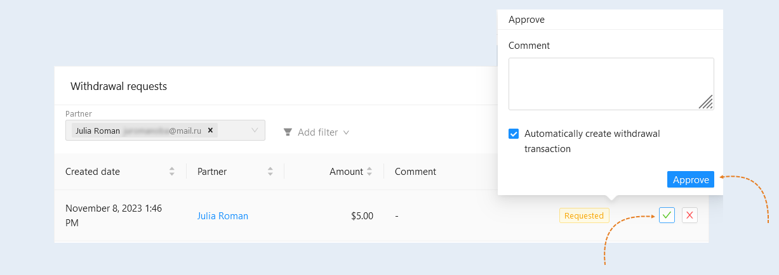The width and height of the screenshot is (779, 275).
Task: Click the Requested status badge
Action: click(x=584, y=215)
